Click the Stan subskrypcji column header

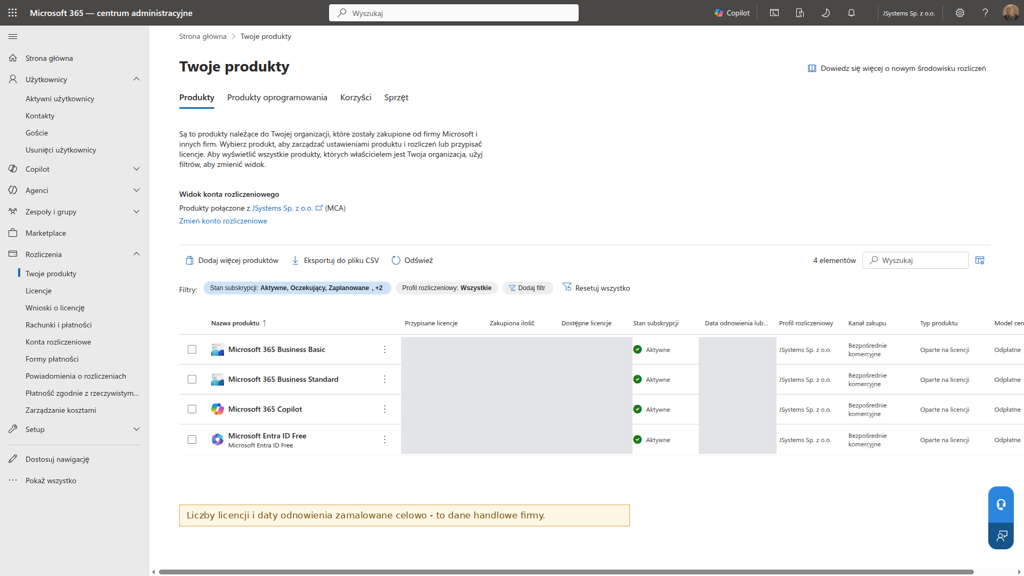click(655, 323)
